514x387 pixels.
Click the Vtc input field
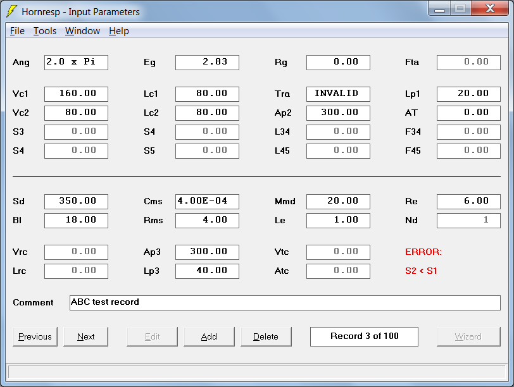click(x=338, y=252)
